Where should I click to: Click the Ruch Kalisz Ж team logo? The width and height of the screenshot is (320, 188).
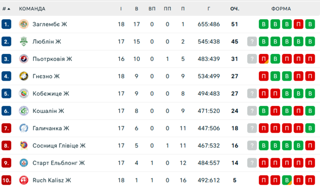(24, 180)
